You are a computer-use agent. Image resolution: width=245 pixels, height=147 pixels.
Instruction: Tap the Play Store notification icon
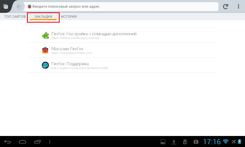[x=196, y=141]
